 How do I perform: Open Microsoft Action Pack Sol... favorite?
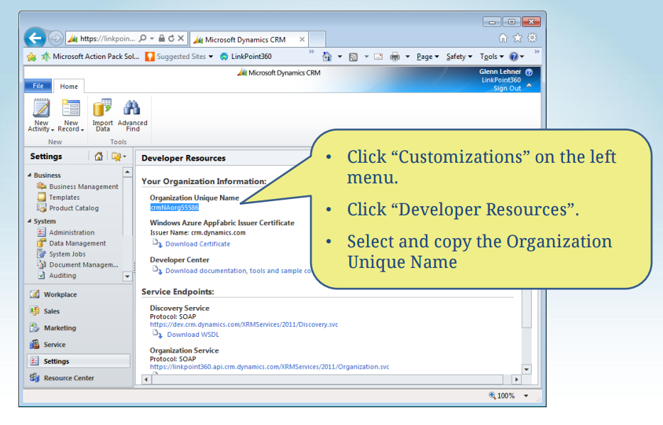tap(90, 57)
